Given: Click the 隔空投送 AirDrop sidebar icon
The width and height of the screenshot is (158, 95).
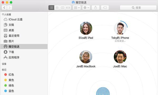Looking at the screenshot, I should coord(6,46).
